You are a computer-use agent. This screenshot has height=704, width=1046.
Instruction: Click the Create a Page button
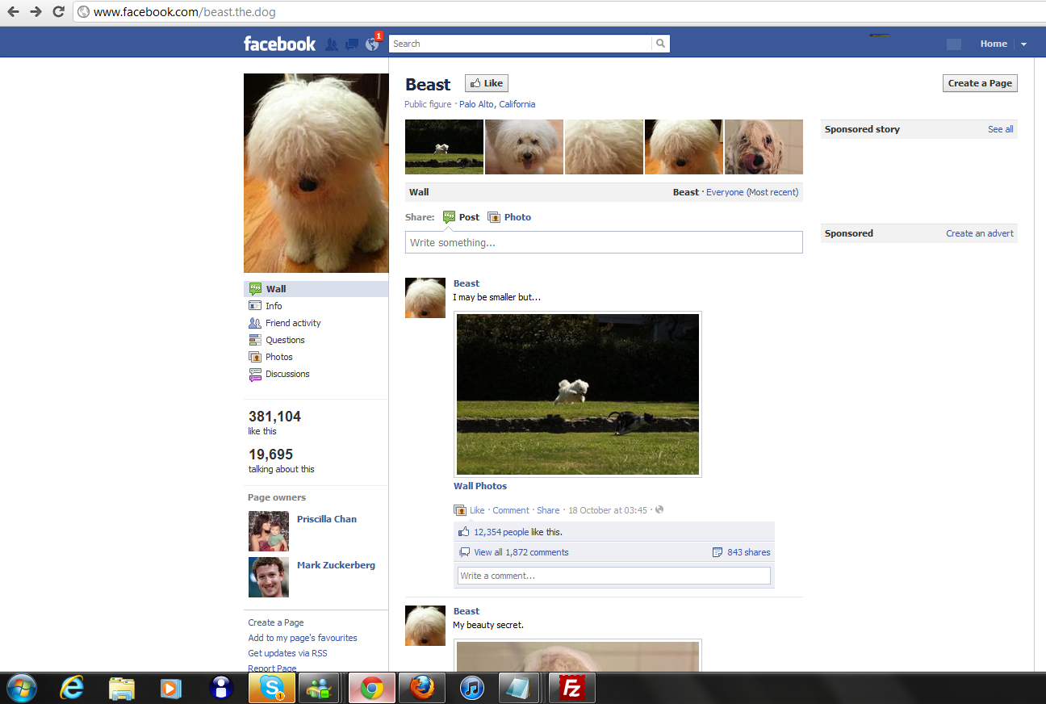point(980,83)
